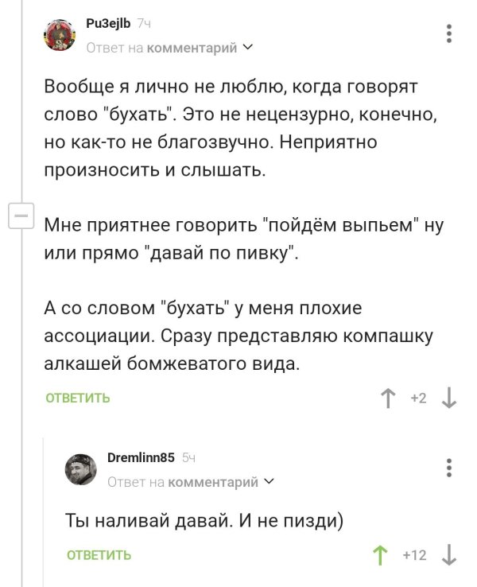The width and height of the screenshot is (477, 587).
Task: Click 'Ответ на комментарий' link on second comment
Action: tap(183, 482)
